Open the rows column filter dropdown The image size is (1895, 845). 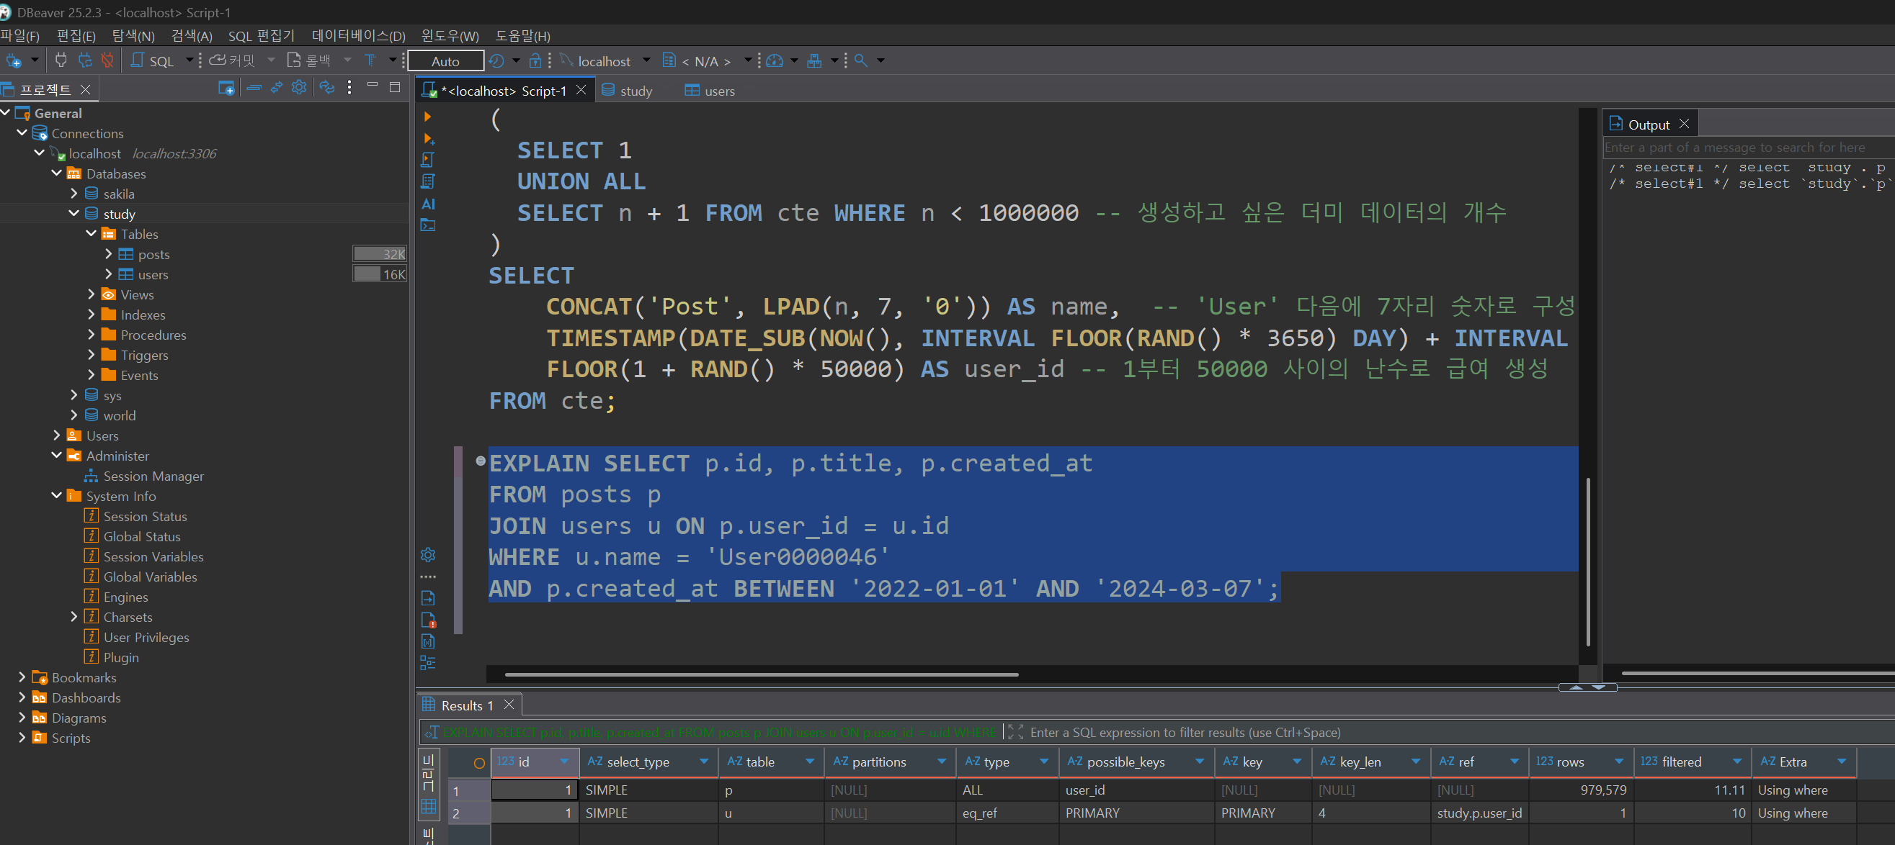click(x=1618, y=762)
